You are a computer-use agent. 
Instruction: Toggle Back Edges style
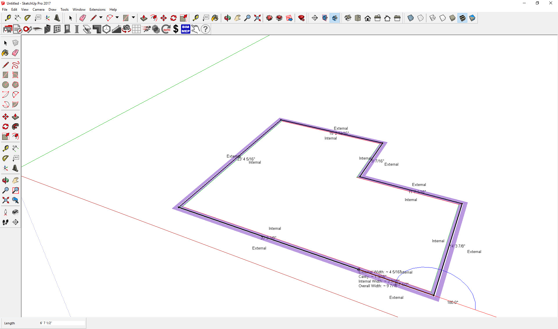coord(421,18)
